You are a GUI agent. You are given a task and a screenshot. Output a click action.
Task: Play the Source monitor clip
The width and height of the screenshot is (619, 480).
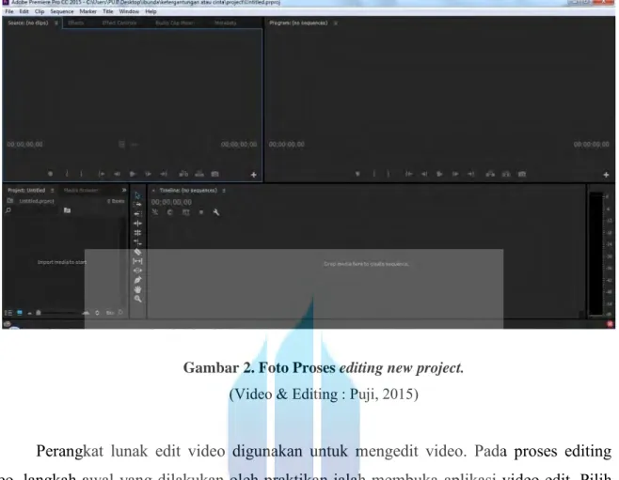133,174
